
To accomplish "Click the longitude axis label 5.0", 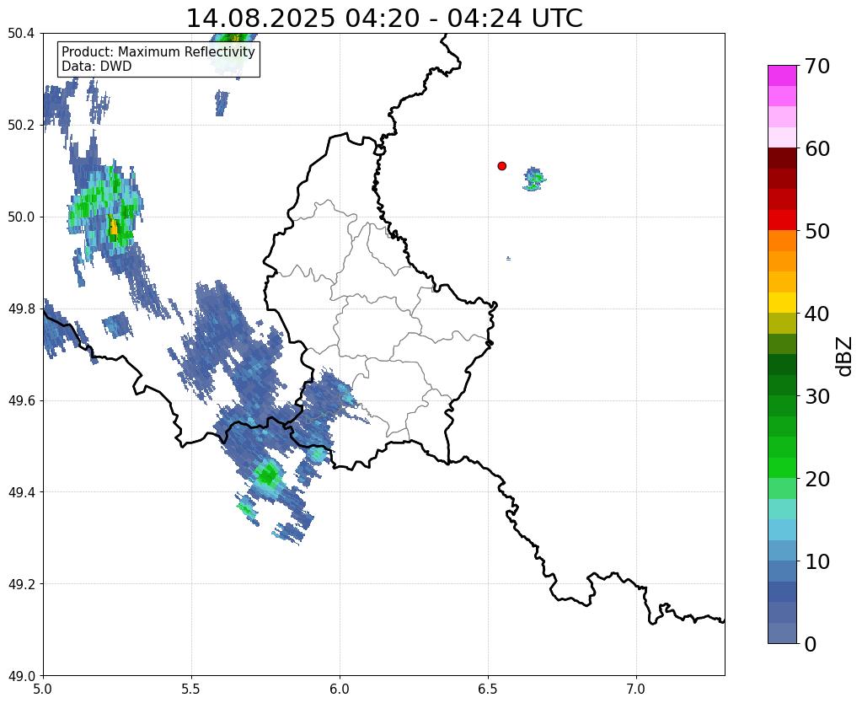I will pos(43,690).
